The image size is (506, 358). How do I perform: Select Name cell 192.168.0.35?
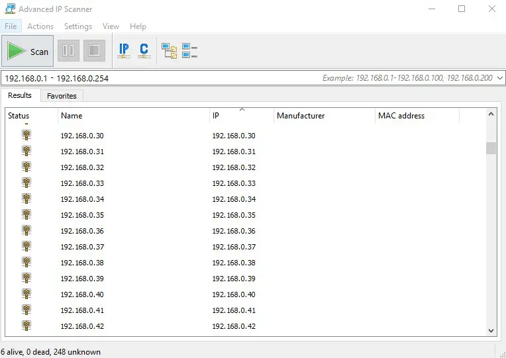tap(82, 215)
